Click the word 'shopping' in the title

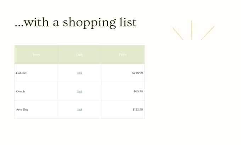(89, 23)
